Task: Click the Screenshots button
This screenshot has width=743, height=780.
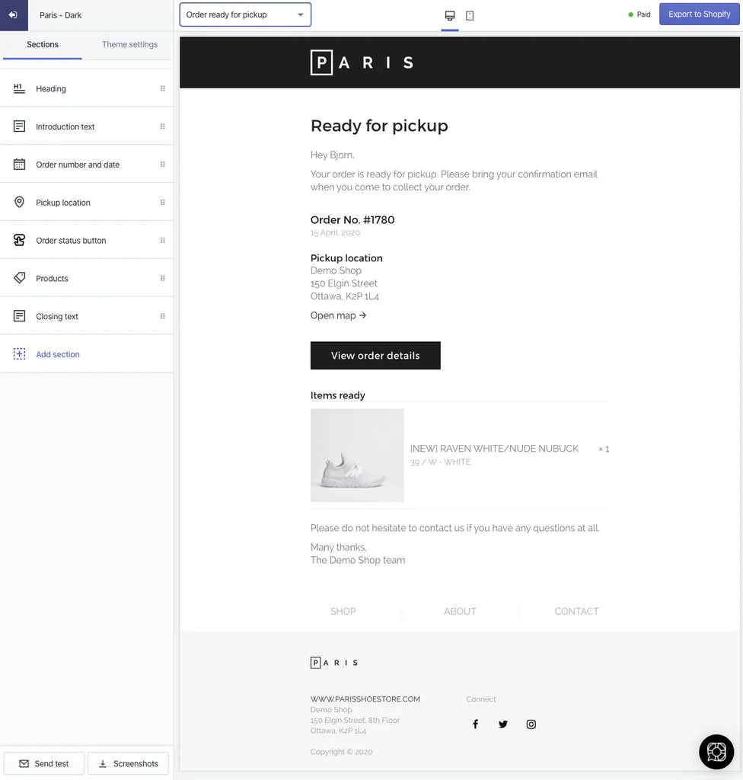Action: click(128, 763)
